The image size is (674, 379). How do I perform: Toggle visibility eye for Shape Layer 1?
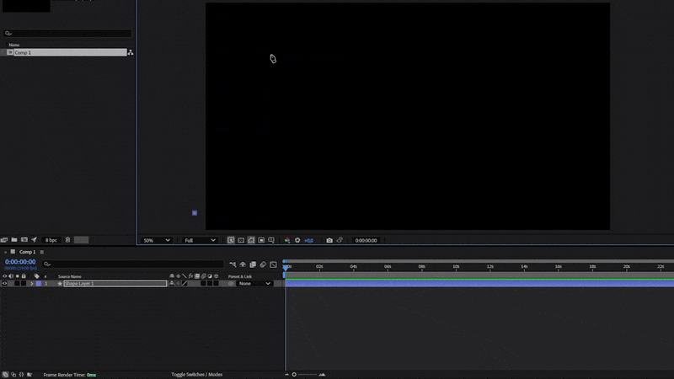pos(5,284)
